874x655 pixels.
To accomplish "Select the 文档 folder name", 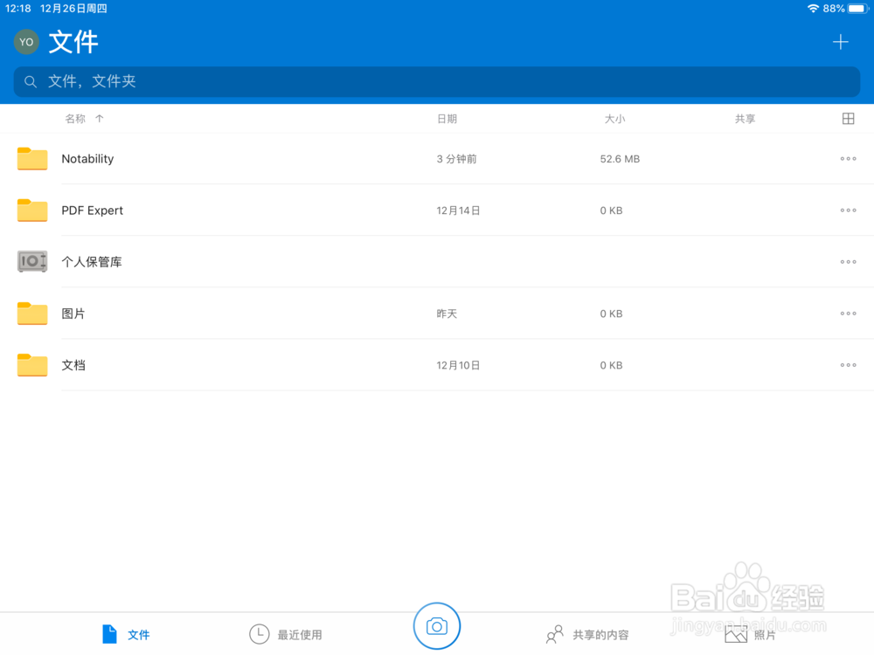I will [73, 365].
